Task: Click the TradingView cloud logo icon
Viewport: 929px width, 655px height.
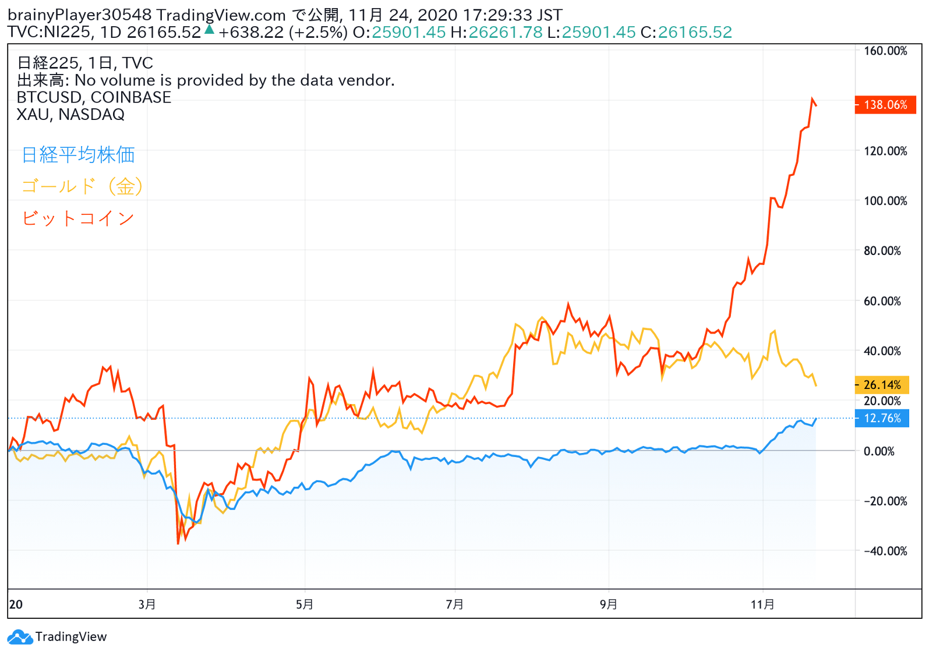Action: click(20, 636)
